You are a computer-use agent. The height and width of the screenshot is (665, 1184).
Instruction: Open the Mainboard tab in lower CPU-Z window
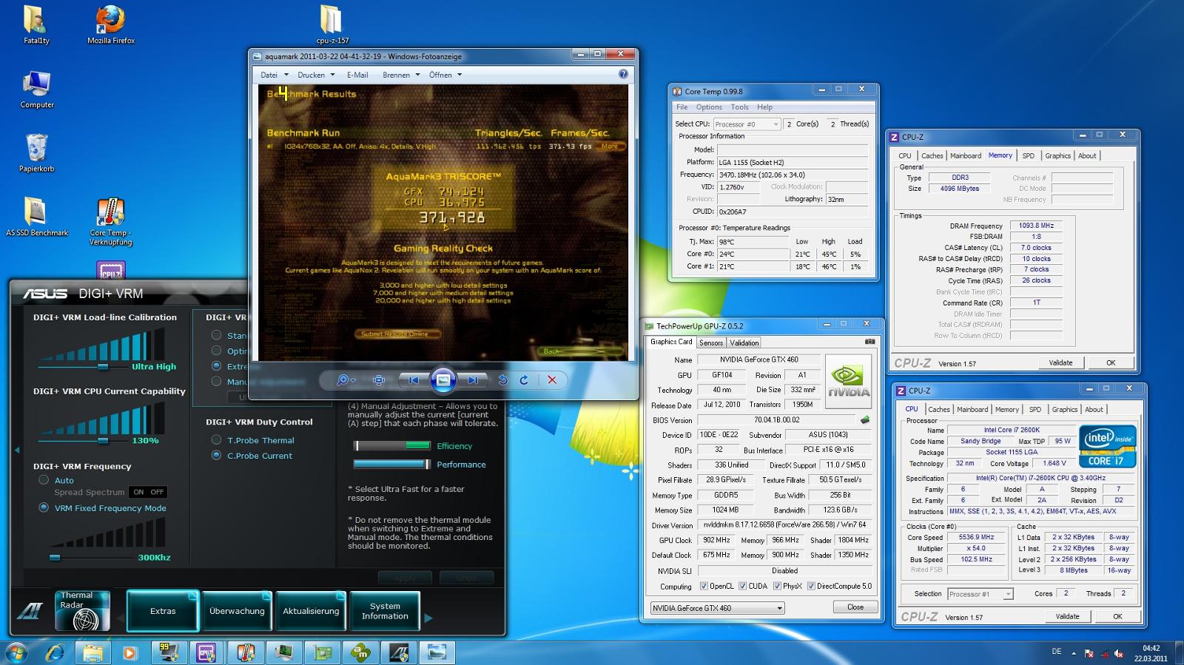coord(972,410)
